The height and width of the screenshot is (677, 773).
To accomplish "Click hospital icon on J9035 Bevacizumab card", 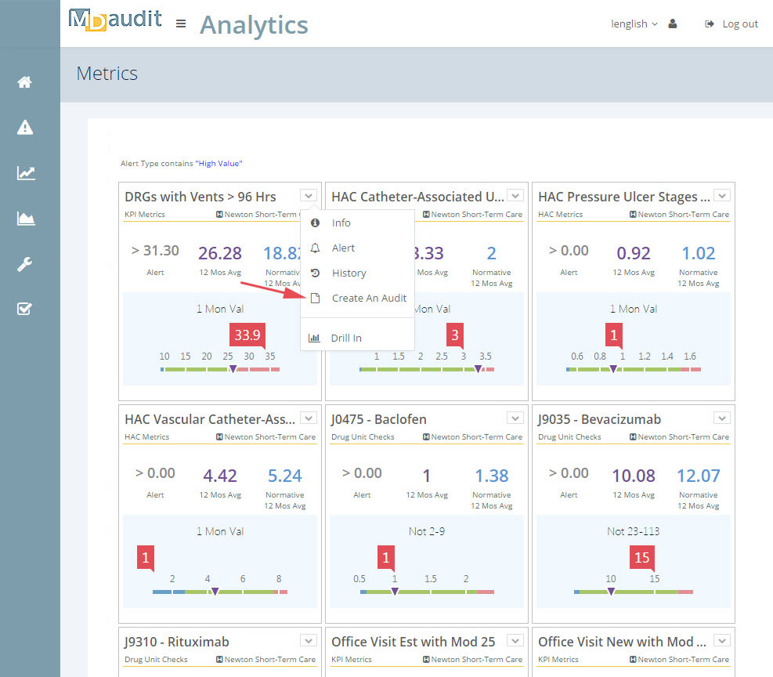I will [x=633, y=437].
